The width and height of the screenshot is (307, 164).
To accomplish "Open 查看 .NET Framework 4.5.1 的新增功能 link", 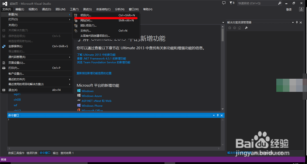I will click(x=101, y=58).
